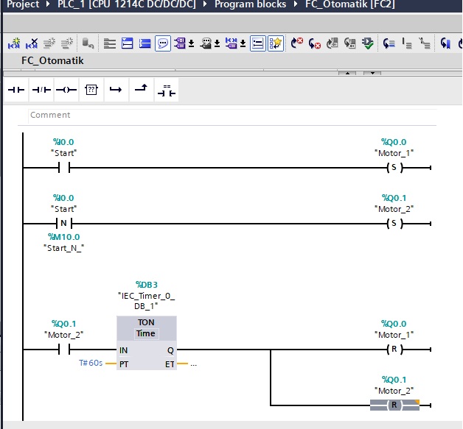The height and width of the screenshot is (429, 463).
Task: Toggle favorites display in editor
Action: pyautogui.click(x=276, y=43)
